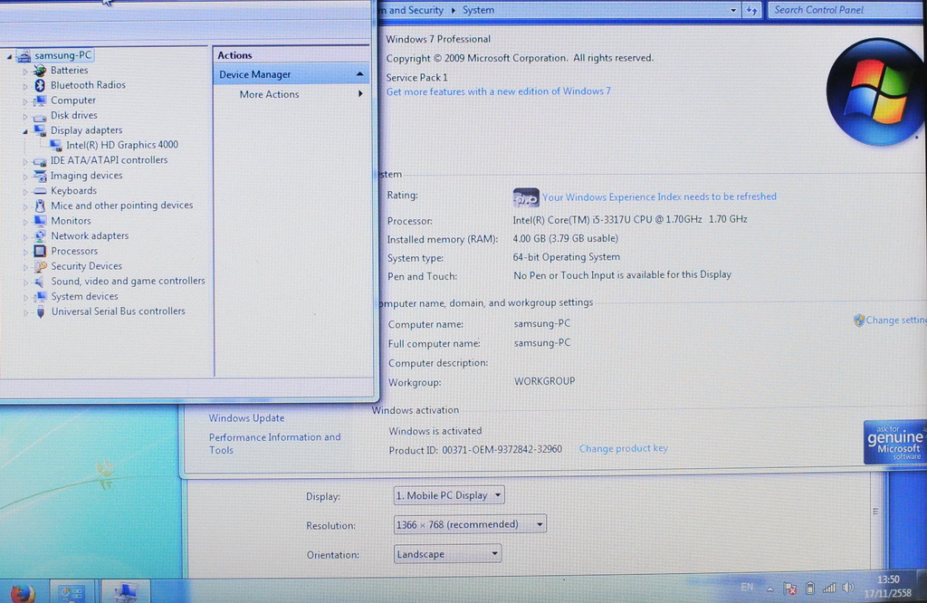Click 'and Security' breadcrumb segment

416,10
